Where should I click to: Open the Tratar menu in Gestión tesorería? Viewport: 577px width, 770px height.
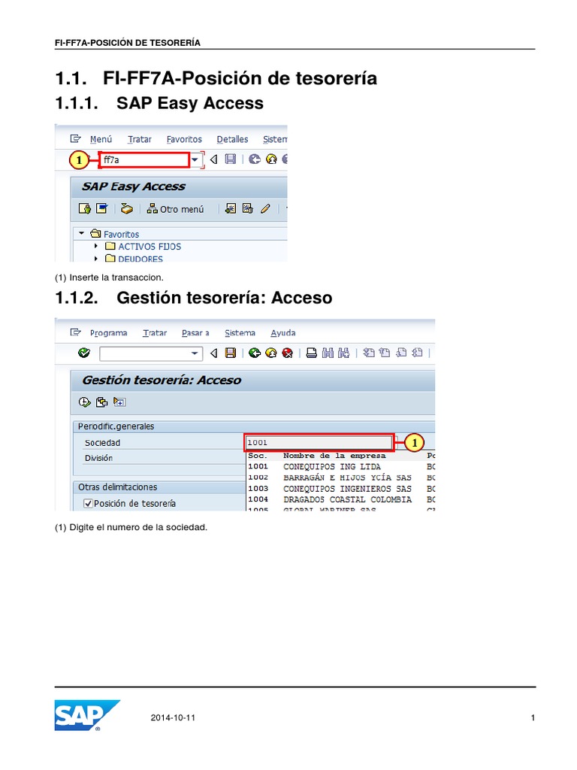pos(155,333)
